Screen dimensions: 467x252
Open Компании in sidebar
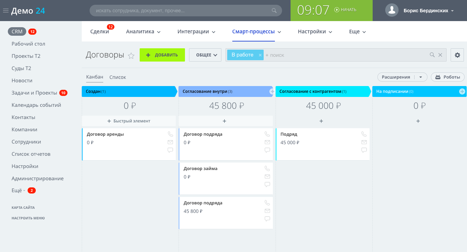tap(25, 130)
